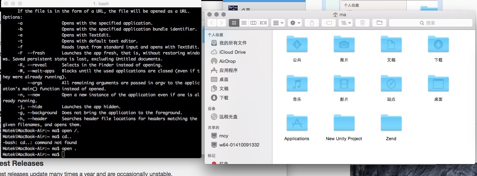Click the 远程光盘 disc icon
Viewport: 477px width, 176px height.
214,117
